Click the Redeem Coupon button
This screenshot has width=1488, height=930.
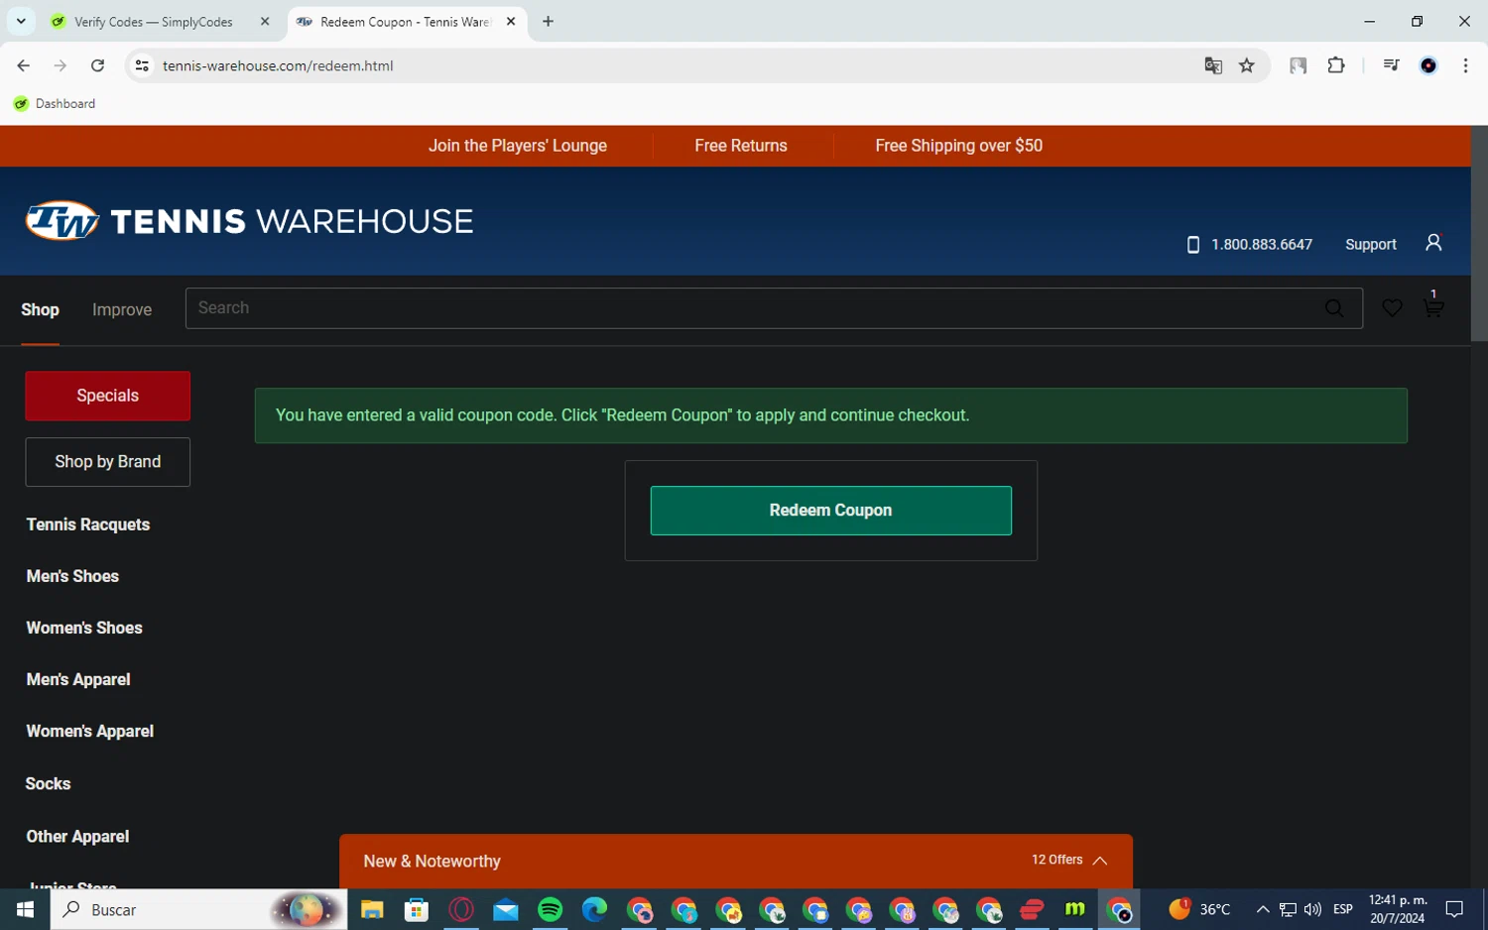[830, 511]
